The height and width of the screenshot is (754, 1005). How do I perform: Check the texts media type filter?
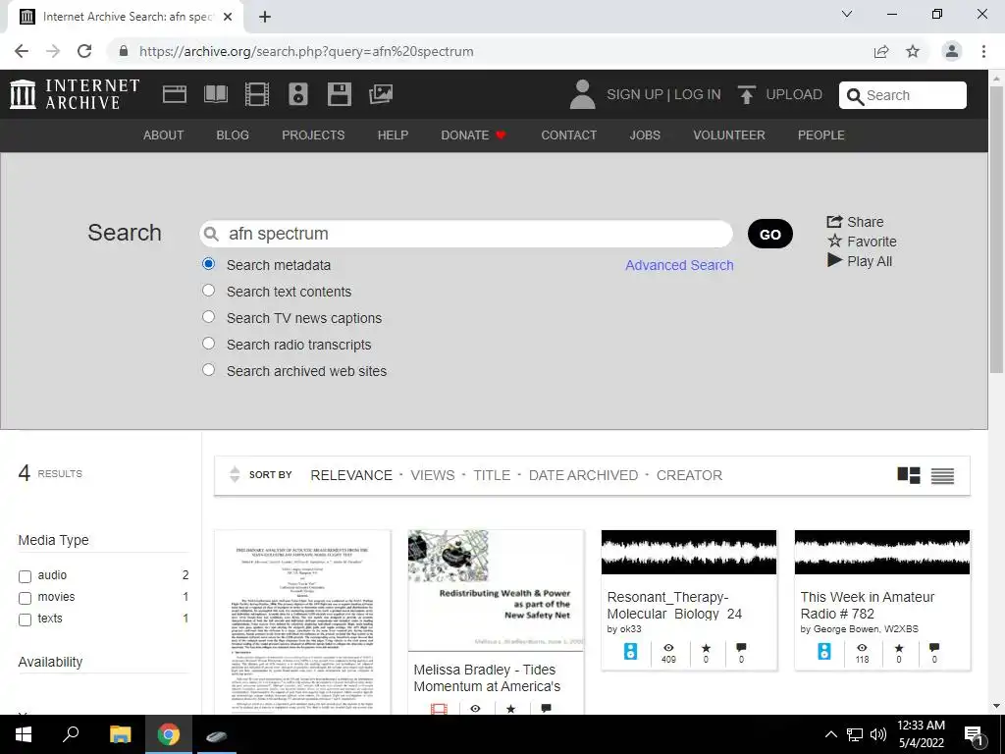25,620
